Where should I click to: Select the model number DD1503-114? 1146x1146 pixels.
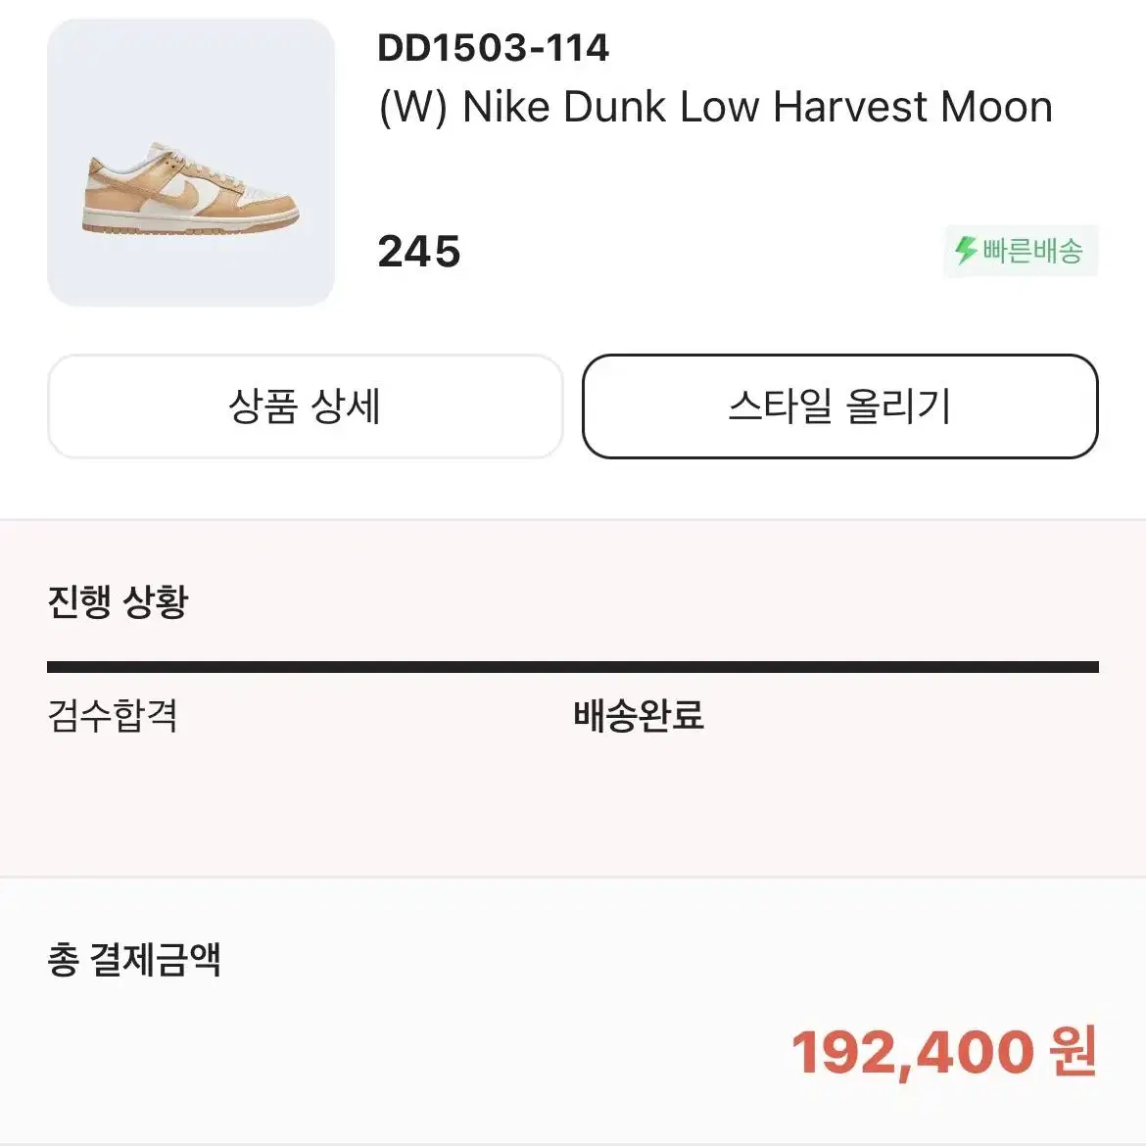pos(493,48)
